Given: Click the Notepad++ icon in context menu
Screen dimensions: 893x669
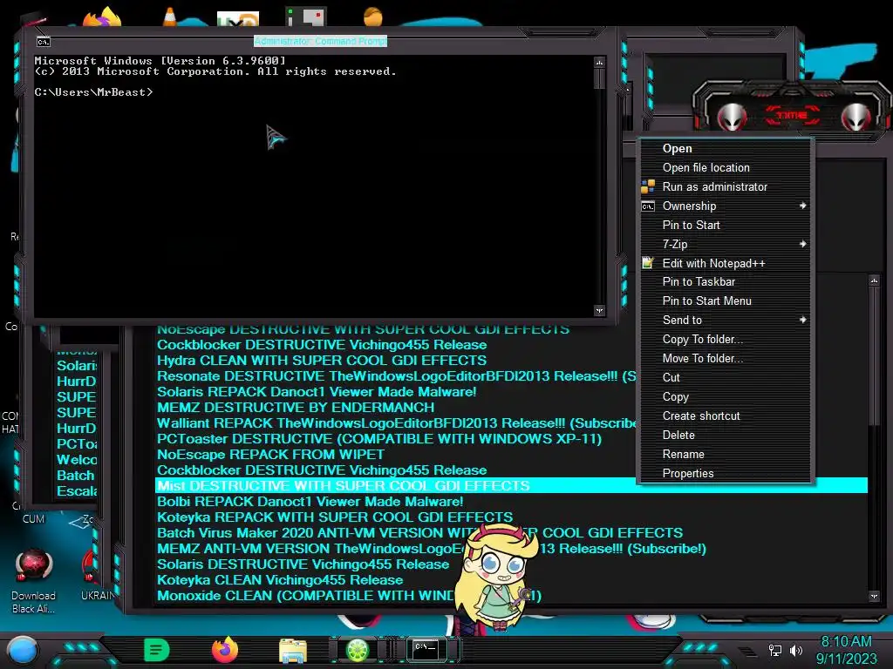Looking at the screenshot, I should (648, 263).
